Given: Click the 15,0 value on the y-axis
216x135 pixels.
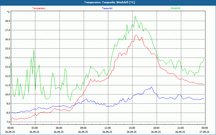Looking at the screenshot, I should click(x=8, y=49).
